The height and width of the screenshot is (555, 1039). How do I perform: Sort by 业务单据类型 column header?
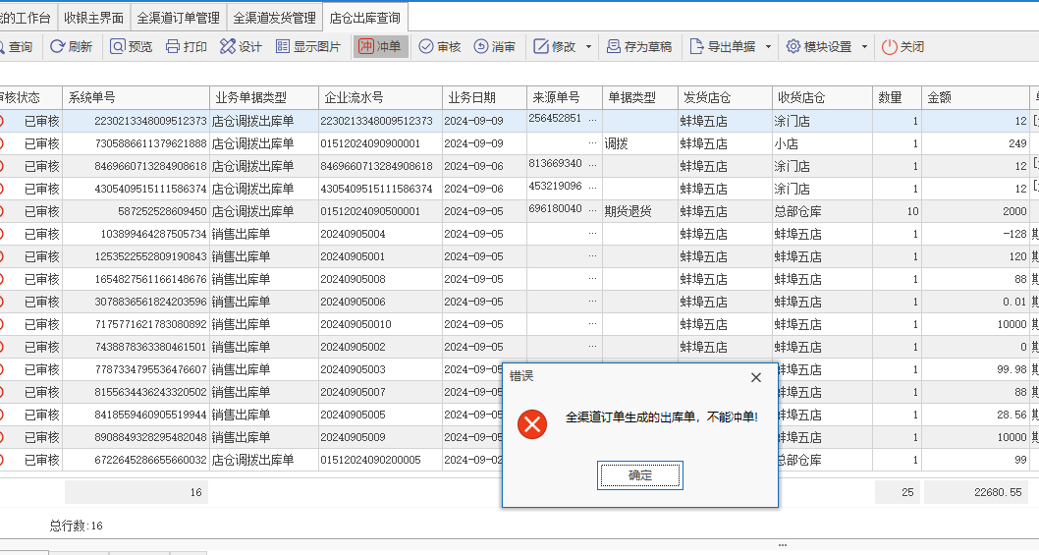click(x=264, y=97)
